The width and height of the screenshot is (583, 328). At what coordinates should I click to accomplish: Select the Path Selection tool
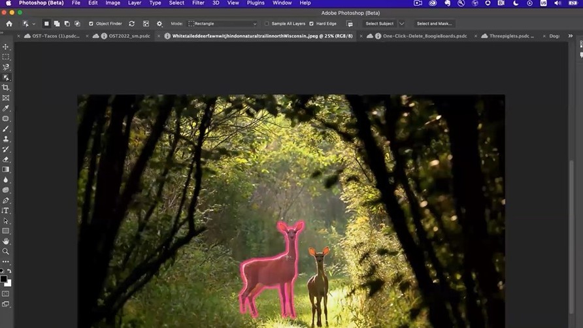(x=6, y=221)
